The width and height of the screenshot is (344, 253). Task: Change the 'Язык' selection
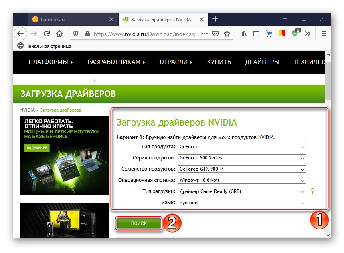[241, 203]
